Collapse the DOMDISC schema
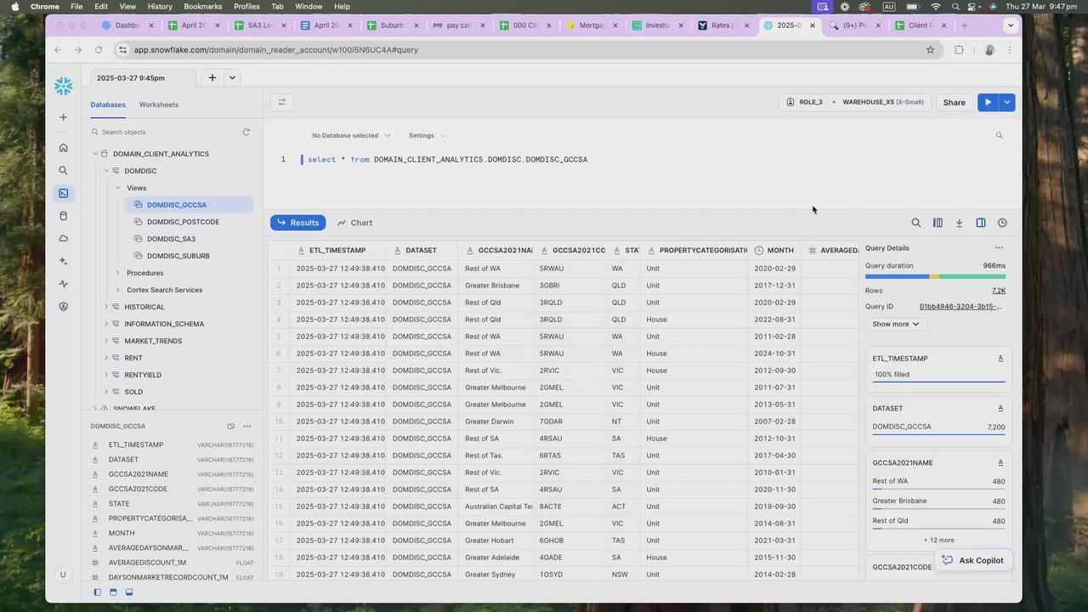 click(x=106, y=171)
